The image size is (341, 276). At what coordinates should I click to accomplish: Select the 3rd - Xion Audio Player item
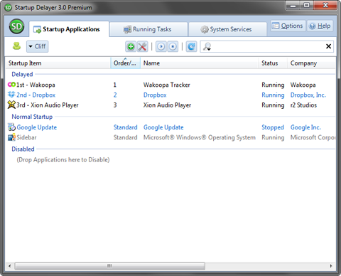[x=47, y=105]
